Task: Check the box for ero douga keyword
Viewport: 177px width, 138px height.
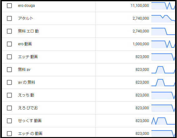Action: pyautogui.click(x=9, y=6)
